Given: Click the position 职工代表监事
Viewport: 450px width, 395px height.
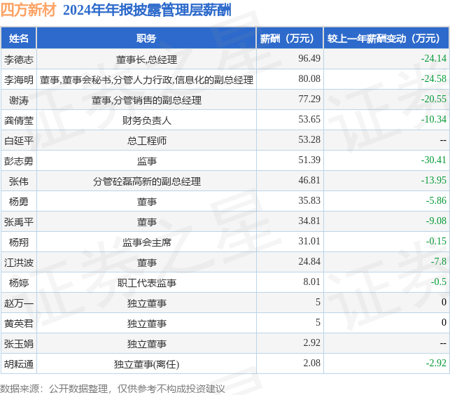Looking at the screenshot, I should tap(146, 283).
